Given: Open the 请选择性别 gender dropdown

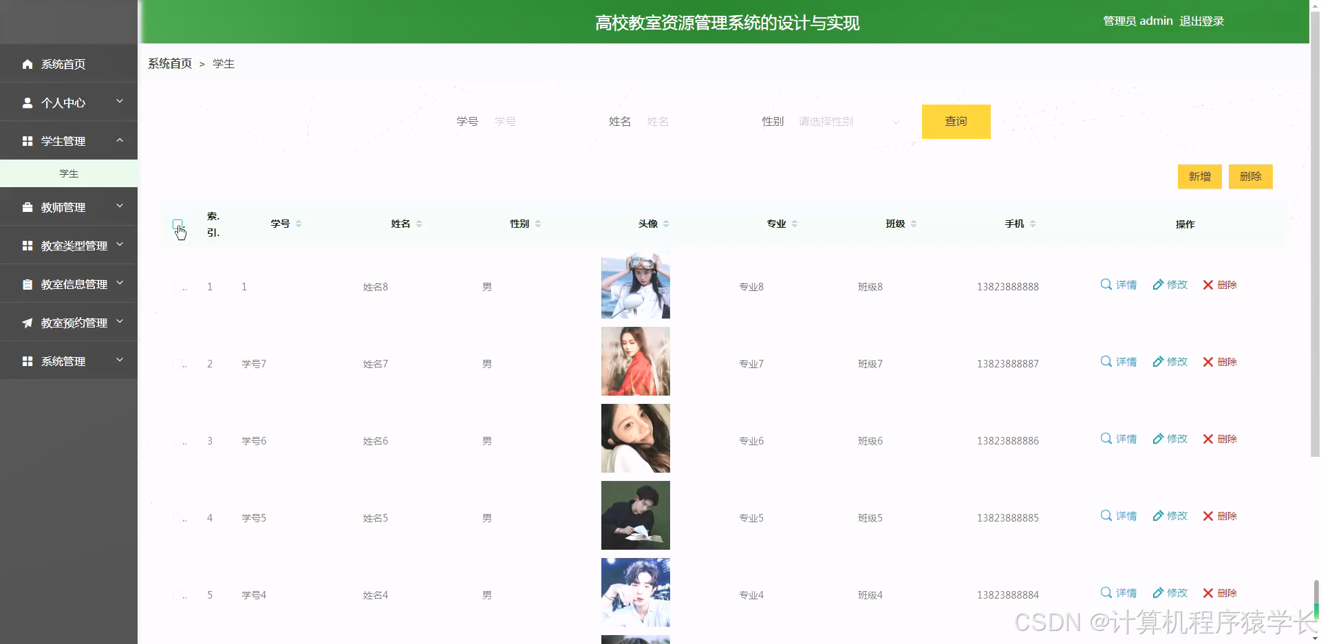Looking at the screenshot, I should 848,122.
